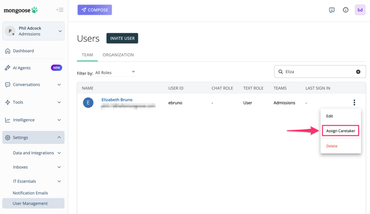The image size is (370, 214).
Task: Expand the Inboxes submenu
Action: (x=59, y=167)
